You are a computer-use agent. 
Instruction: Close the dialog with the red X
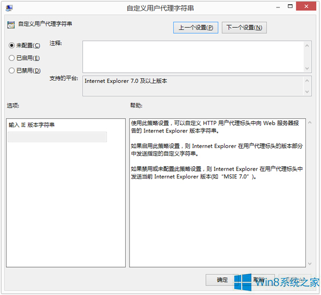[306, 6]
